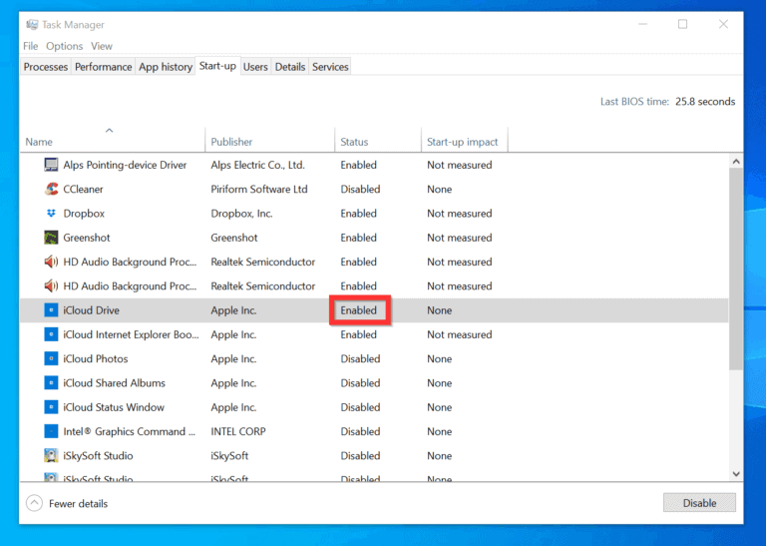Switch to the App history tab
This screenshot has height=546, width=766.
pos(166,67)
